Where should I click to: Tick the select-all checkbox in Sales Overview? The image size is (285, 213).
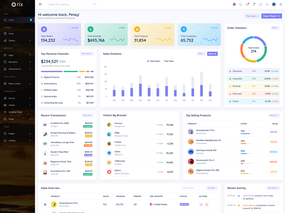tap(45, 196)
